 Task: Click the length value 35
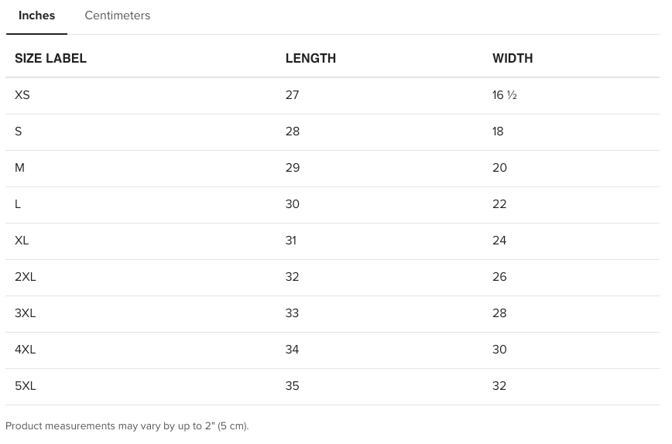coord(292,386)
